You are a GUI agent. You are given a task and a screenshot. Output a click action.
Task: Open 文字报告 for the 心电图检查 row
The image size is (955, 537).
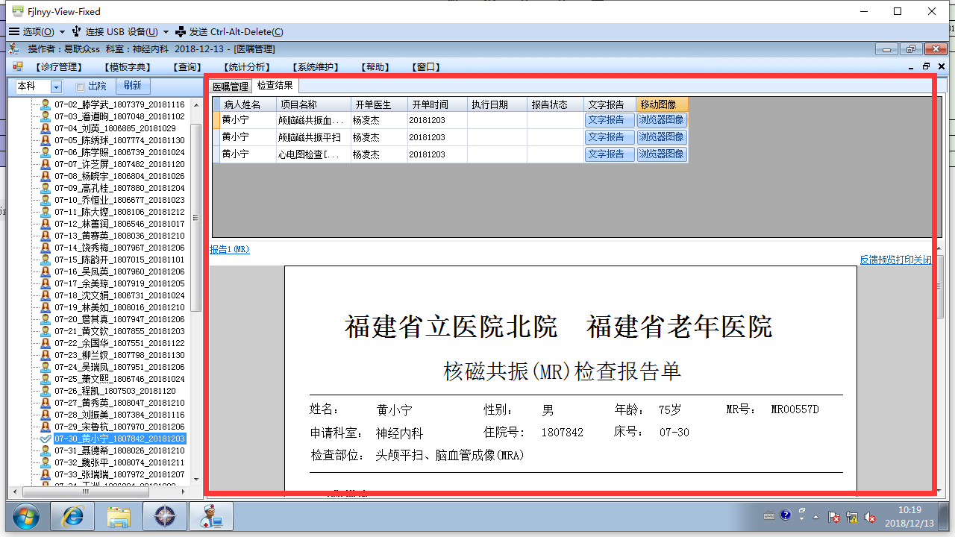tap(610, 154)
